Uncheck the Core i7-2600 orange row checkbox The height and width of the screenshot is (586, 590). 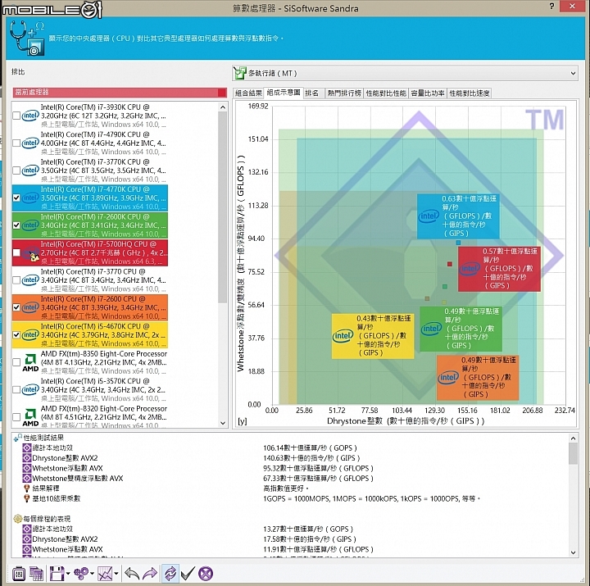(x=16, y=307)
